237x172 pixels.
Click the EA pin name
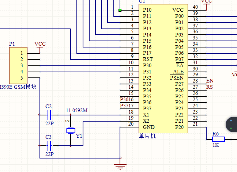[x=180, y=65]
